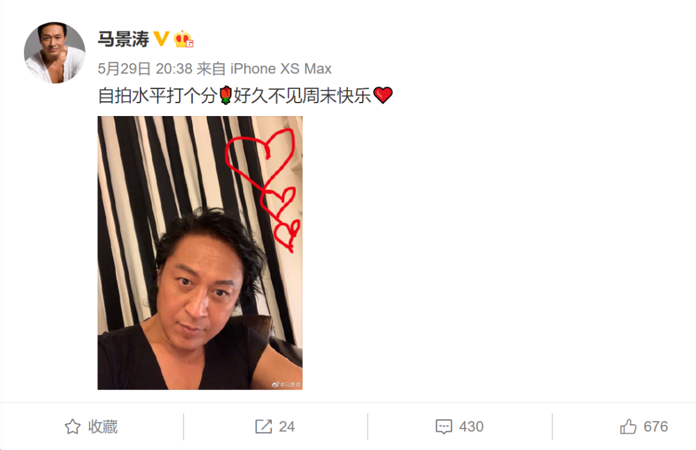Viewport: 696px width, 450px height.
Task: Click the @马景涛 watermark on the photo
Action: click(x=286, y=384)
